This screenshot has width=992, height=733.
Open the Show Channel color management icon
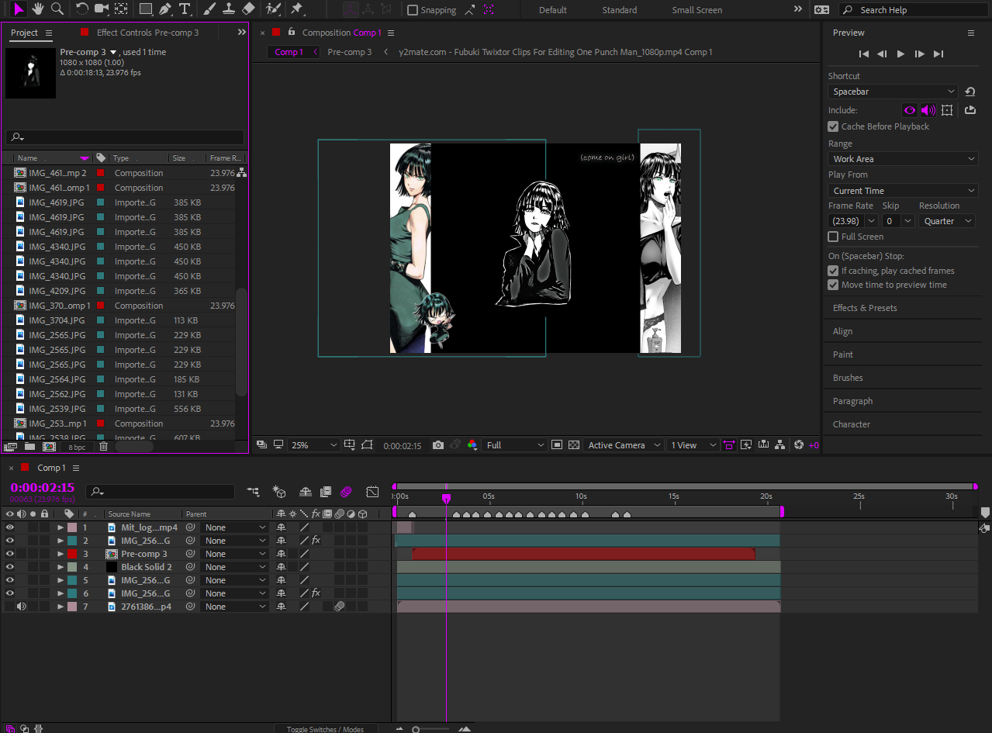click(x=472, y=445)
